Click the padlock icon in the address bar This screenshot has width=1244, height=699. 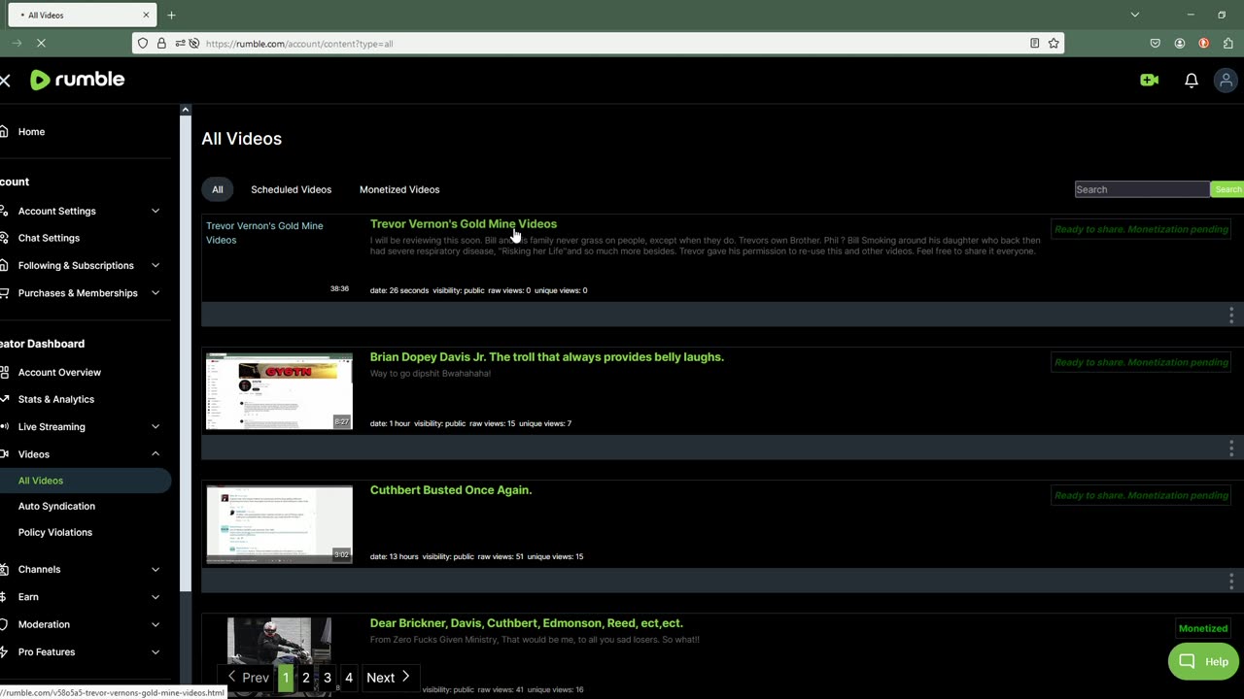(161, 44)
